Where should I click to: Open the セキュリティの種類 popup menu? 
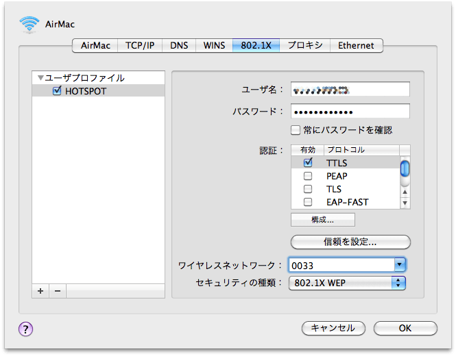tap(347, 283)
